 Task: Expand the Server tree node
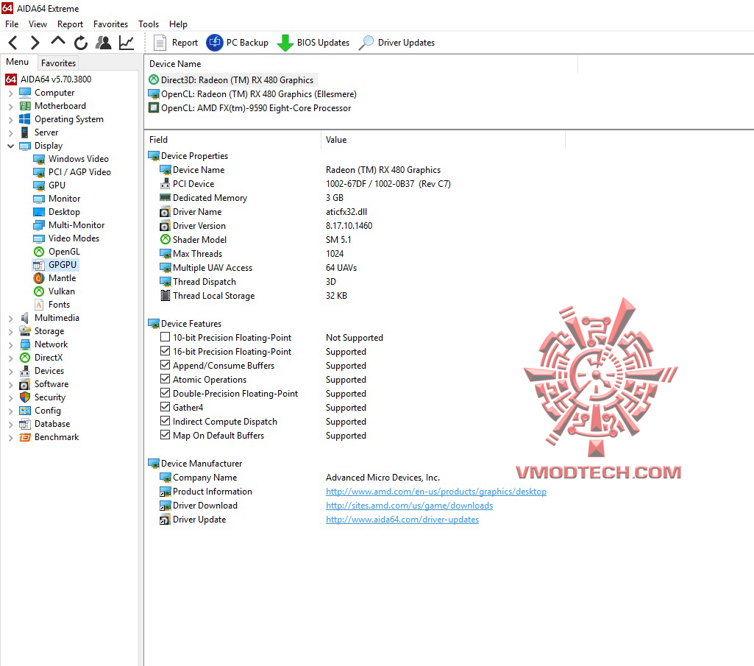10,132
